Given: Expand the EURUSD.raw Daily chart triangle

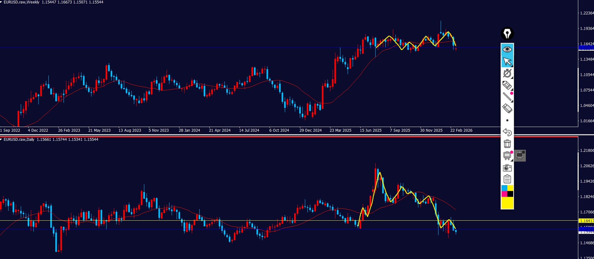Looking at the screenshot, I should point(1,139).
